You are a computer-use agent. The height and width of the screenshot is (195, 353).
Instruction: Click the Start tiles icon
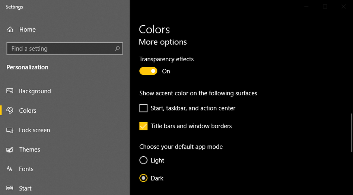10,188
